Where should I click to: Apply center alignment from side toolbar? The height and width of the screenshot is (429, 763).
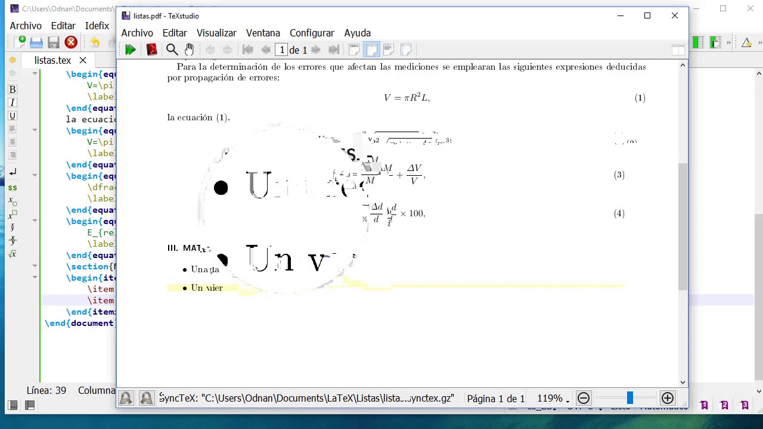point(12,142)
